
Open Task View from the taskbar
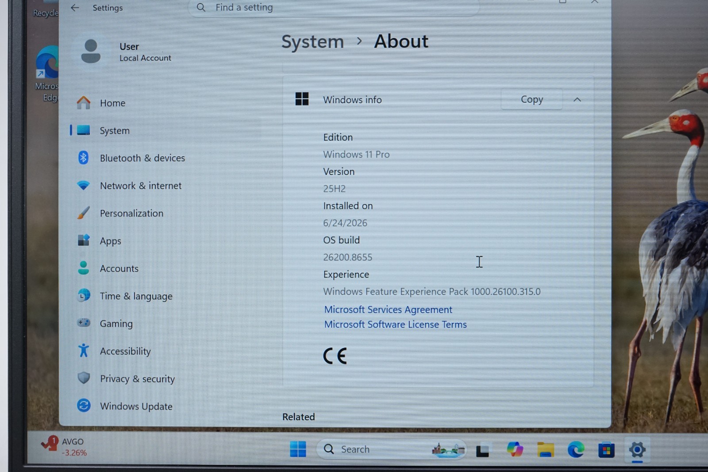482,450
